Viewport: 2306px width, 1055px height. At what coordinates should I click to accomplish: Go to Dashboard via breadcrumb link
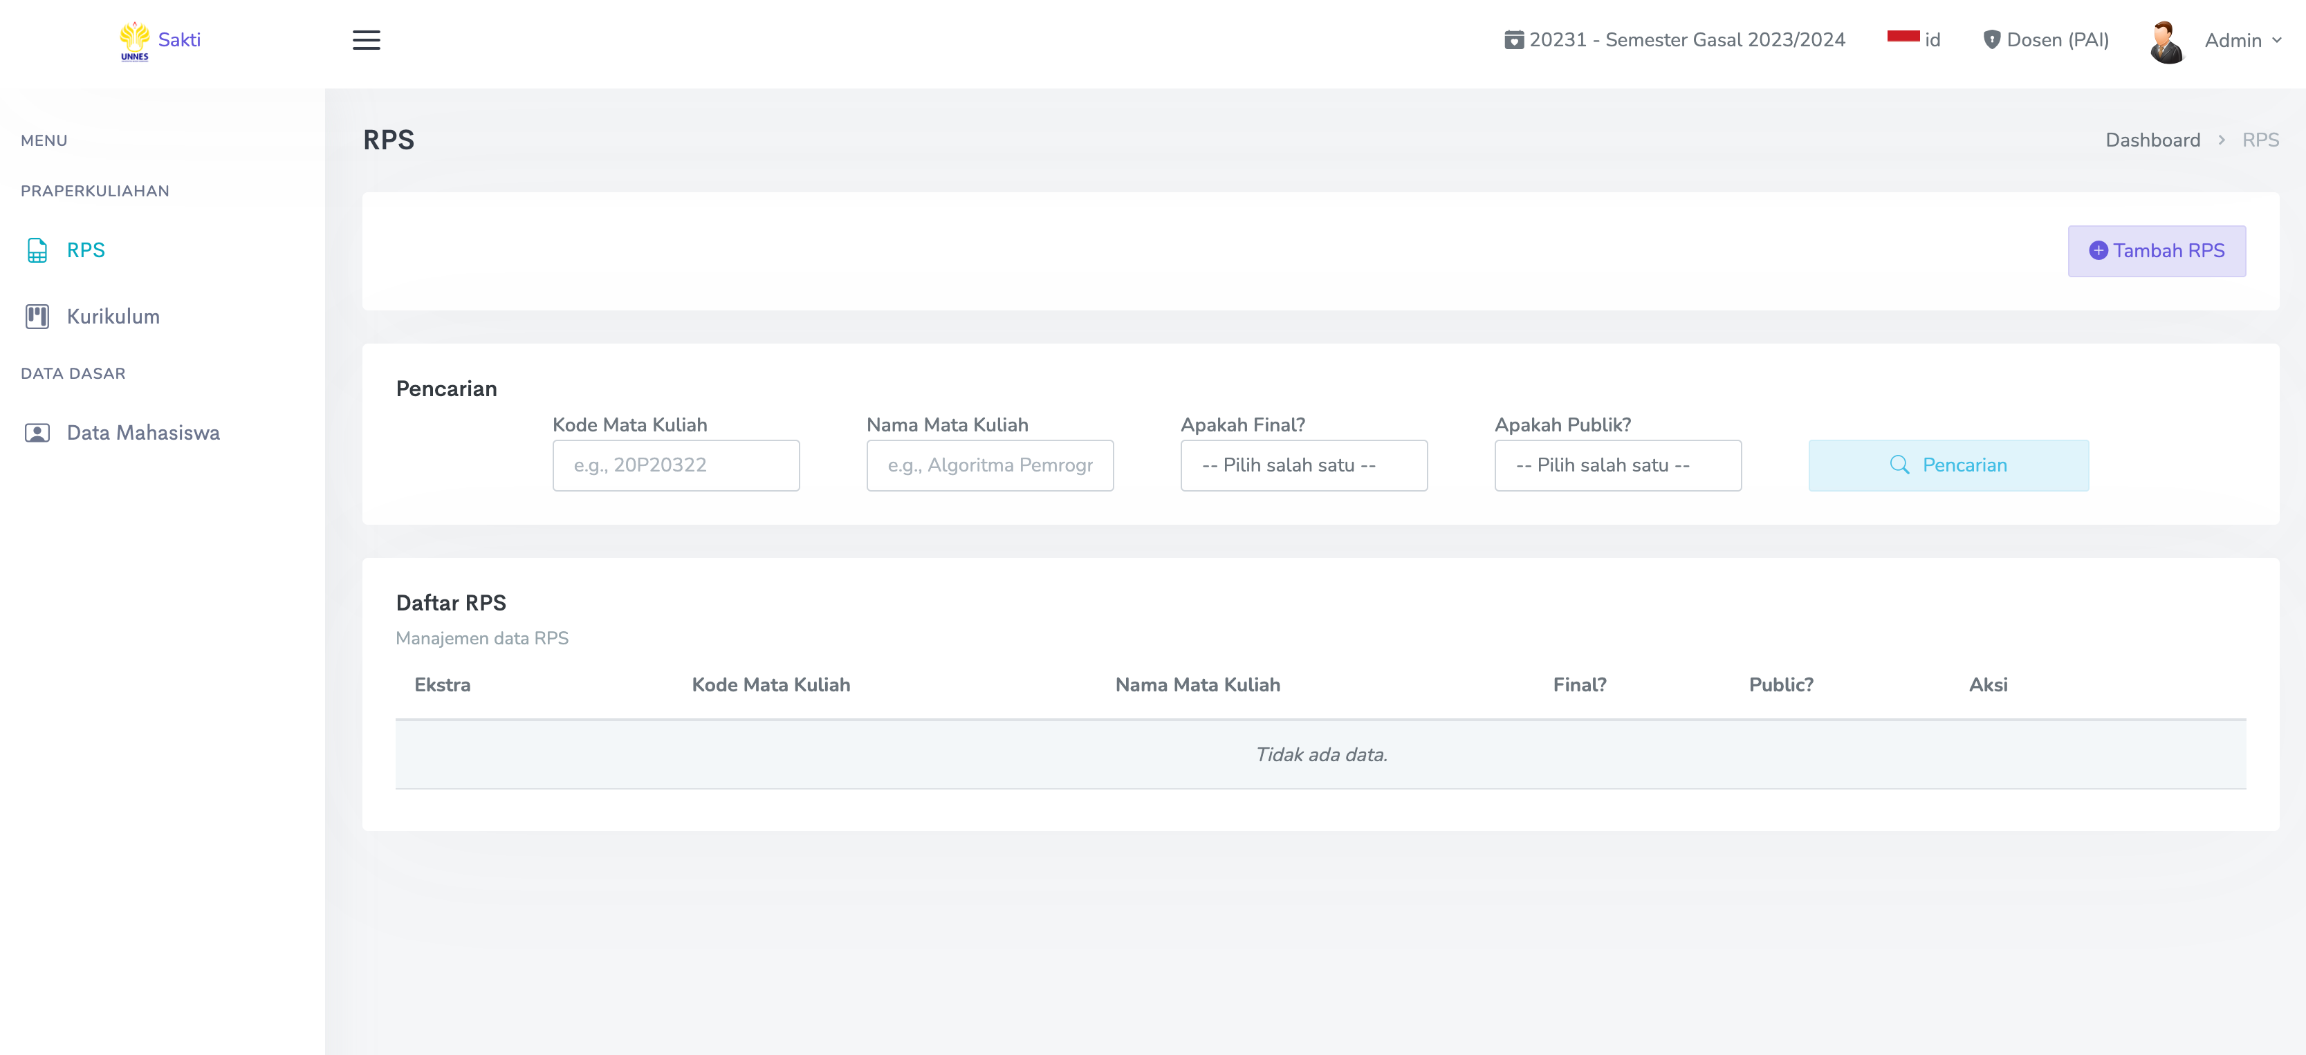(2152, 140)
